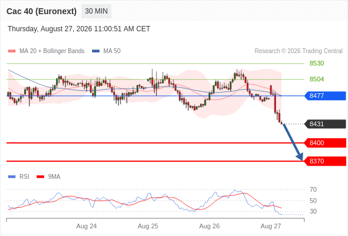Toggle the MA 50 legend label

(x=112, y=51)
